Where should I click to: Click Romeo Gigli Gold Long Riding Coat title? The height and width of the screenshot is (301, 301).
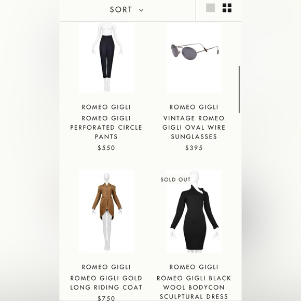[x=106, y=282]
